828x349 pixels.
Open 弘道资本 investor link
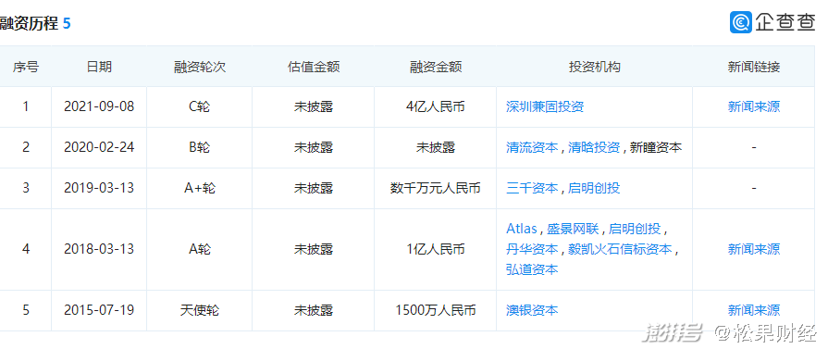tap(532, 269)
